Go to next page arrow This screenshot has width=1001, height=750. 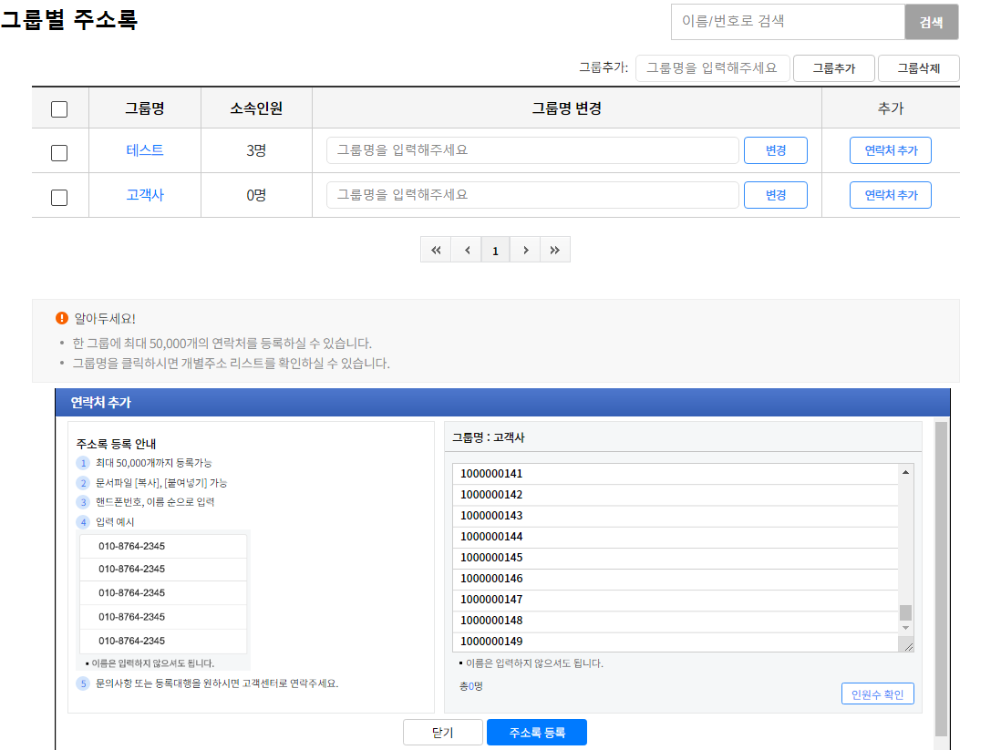click(525, 250)
